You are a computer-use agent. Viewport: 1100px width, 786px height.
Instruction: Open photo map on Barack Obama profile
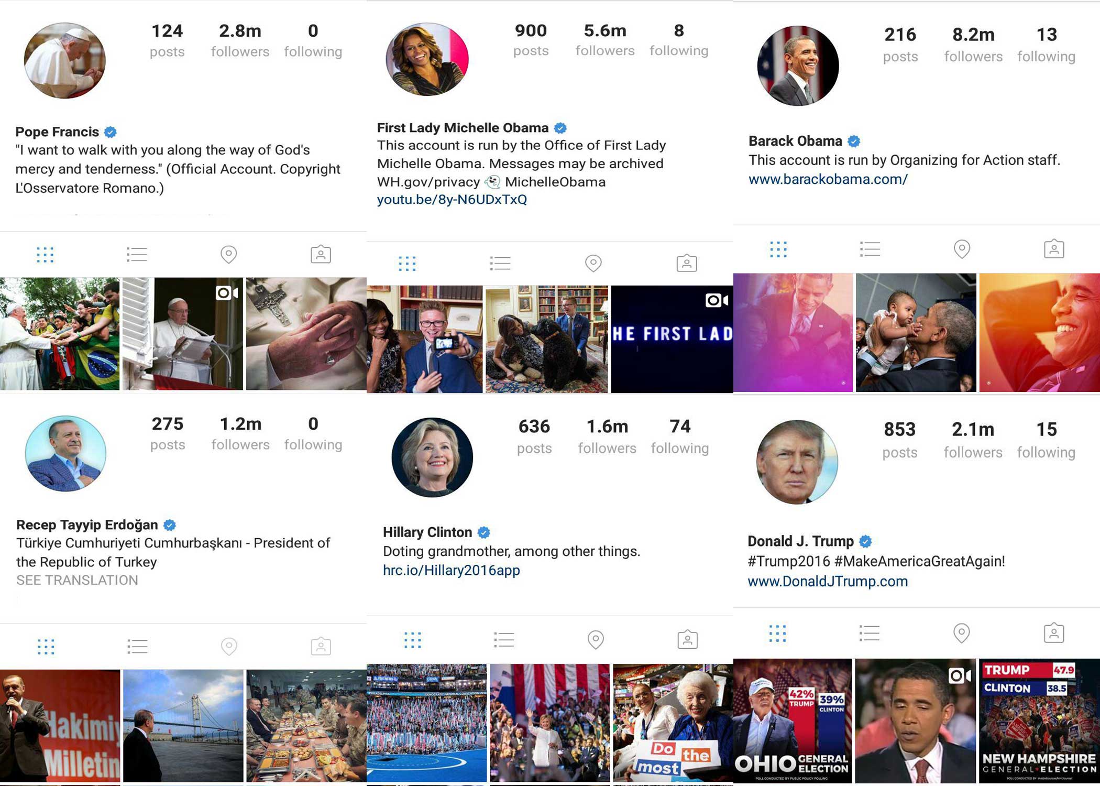click(962, 249)
